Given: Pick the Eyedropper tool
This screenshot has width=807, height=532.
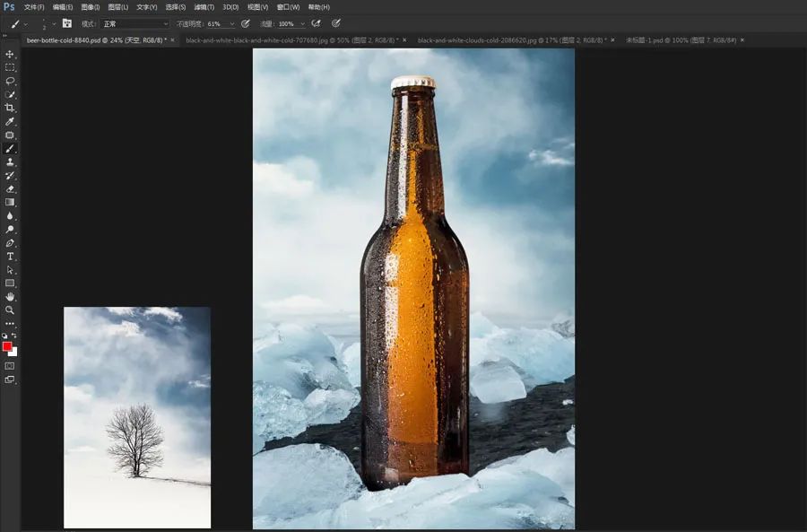Looking at the screenshot, I should pyautogui.click(x=10, y=121).
